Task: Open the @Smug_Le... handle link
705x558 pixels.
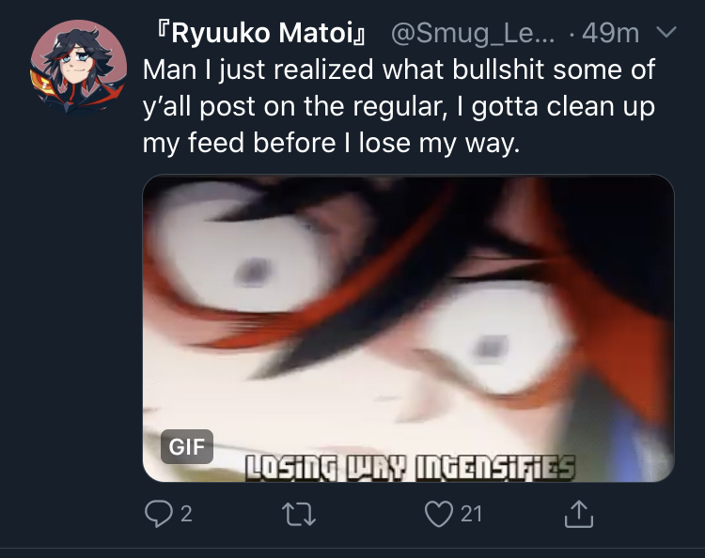Action: tap(473, 33)
